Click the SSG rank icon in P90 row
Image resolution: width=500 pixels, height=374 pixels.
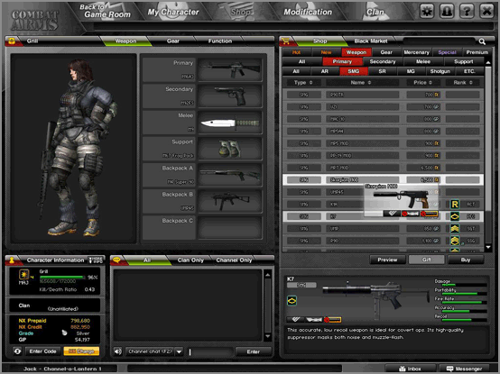tap(455, 241)
